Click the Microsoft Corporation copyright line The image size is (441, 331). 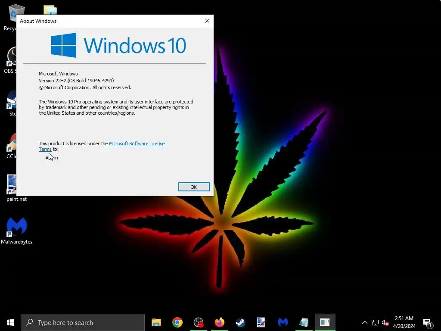(x=85, y=87)
